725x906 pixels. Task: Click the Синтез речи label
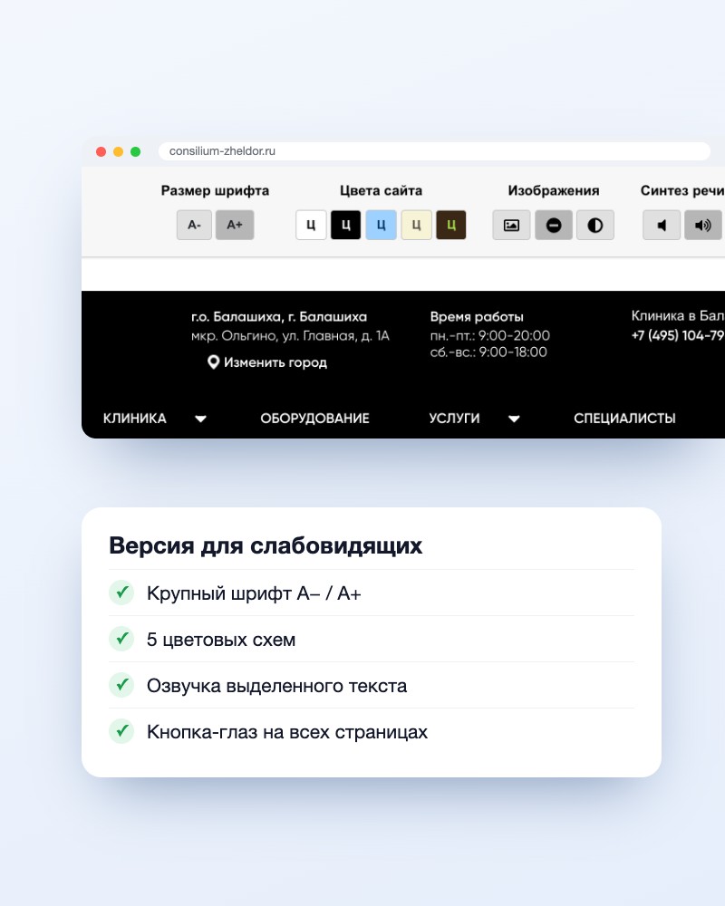tap(682, 190)
